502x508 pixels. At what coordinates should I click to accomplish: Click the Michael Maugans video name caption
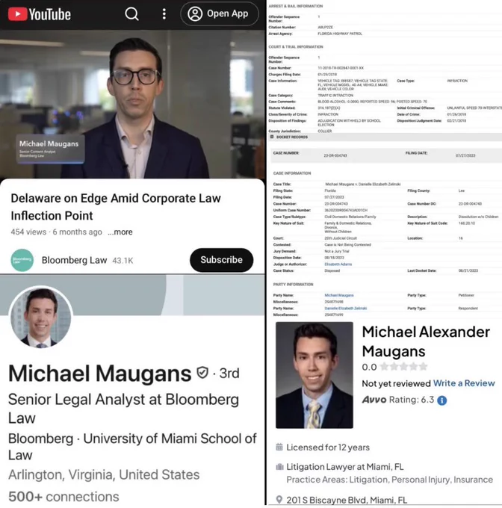(49, 143)
